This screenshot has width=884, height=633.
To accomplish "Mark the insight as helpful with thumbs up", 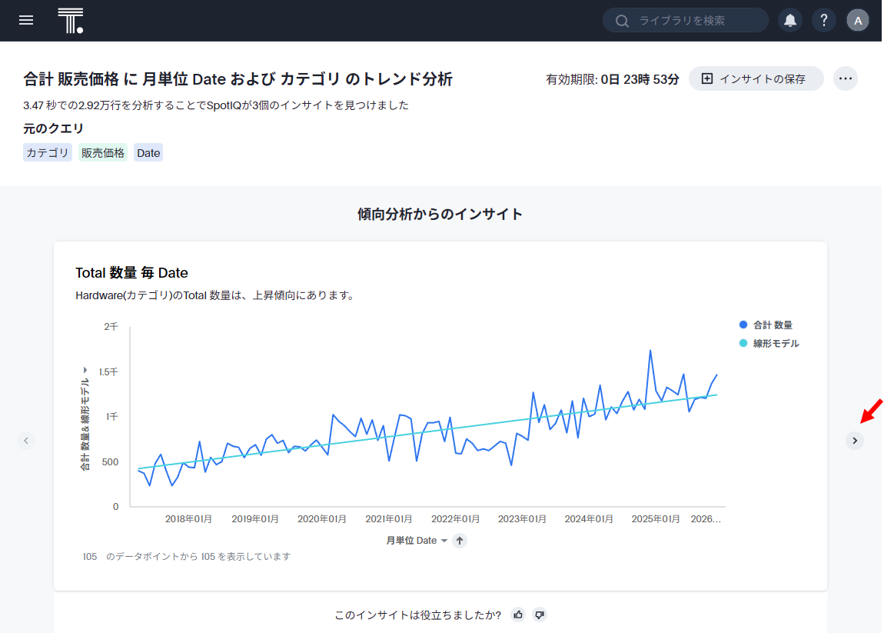I will pos(518,615).
